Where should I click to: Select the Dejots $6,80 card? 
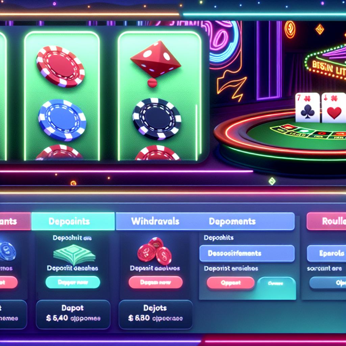click(155, 314)
